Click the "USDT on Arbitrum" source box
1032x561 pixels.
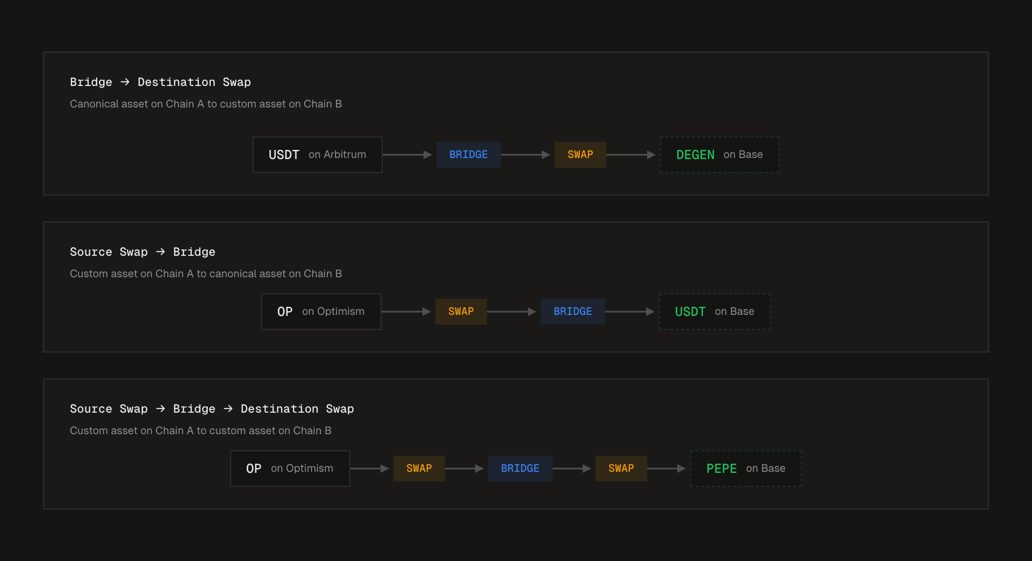[318, 155]
